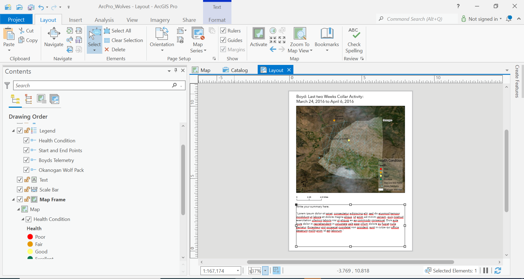Click the Check Spelling icon
The height and width of the screenshot is (279, 524).
[x=354, y=33]
